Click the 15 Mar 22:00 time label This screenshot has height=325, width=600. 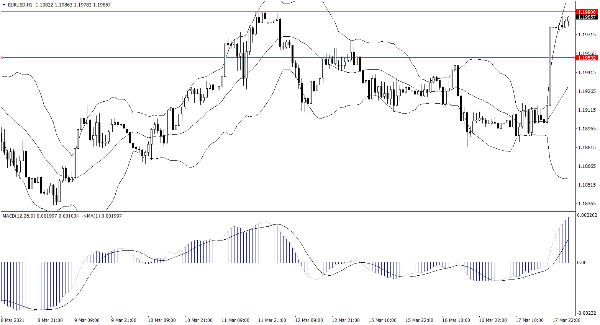point(419,320)
